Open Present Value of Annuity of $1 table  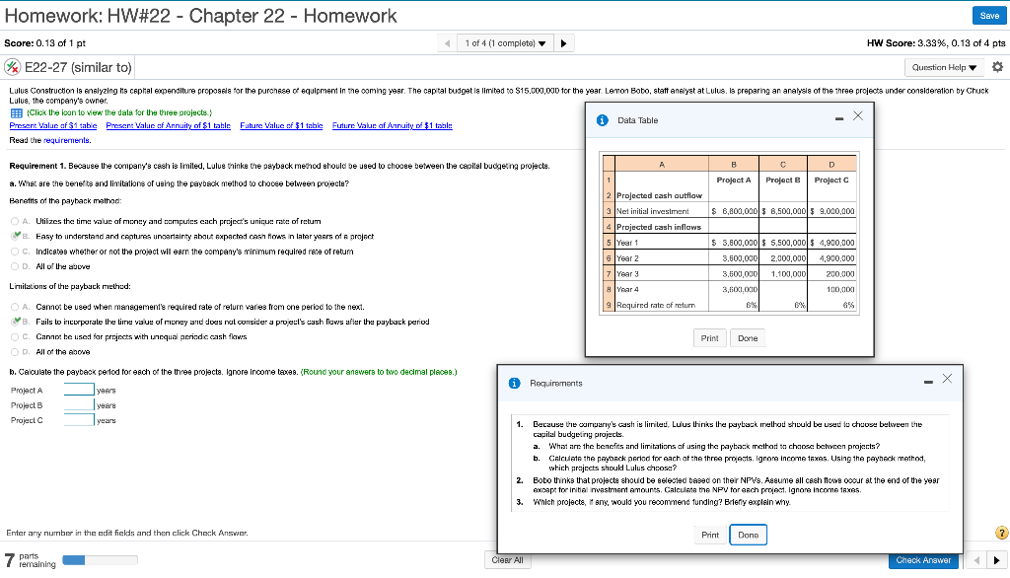pyautogui.click(x=168, y=125)
